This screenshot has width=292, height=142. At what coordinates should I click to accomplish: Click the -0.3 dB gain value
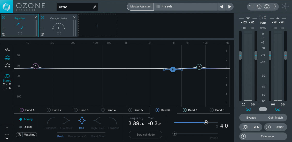155,124
